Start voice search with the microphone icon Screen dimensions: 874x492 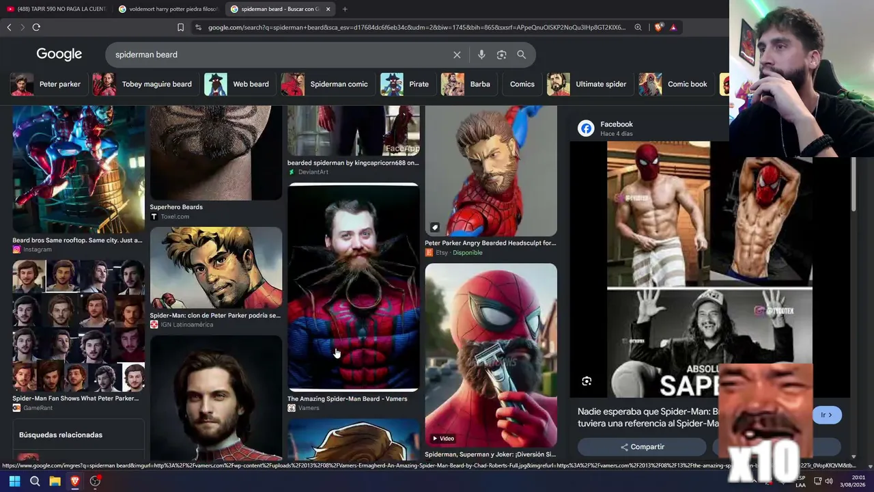pyautogui.click(x=481, y=55)
